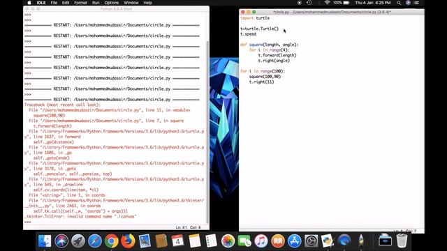Click the Python Shell scrollbar
The height and width of the screenshot is (251, 447).
(207, 132)
